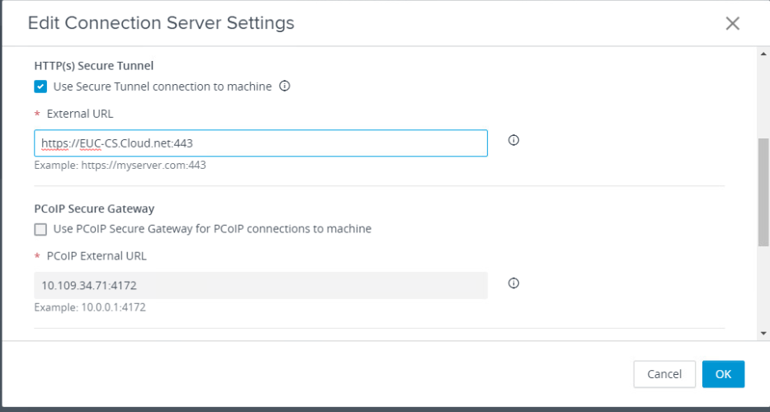Click the scrollbar down arrow
The width and height of the screenshot is (770, 412).
pos(763,333)
